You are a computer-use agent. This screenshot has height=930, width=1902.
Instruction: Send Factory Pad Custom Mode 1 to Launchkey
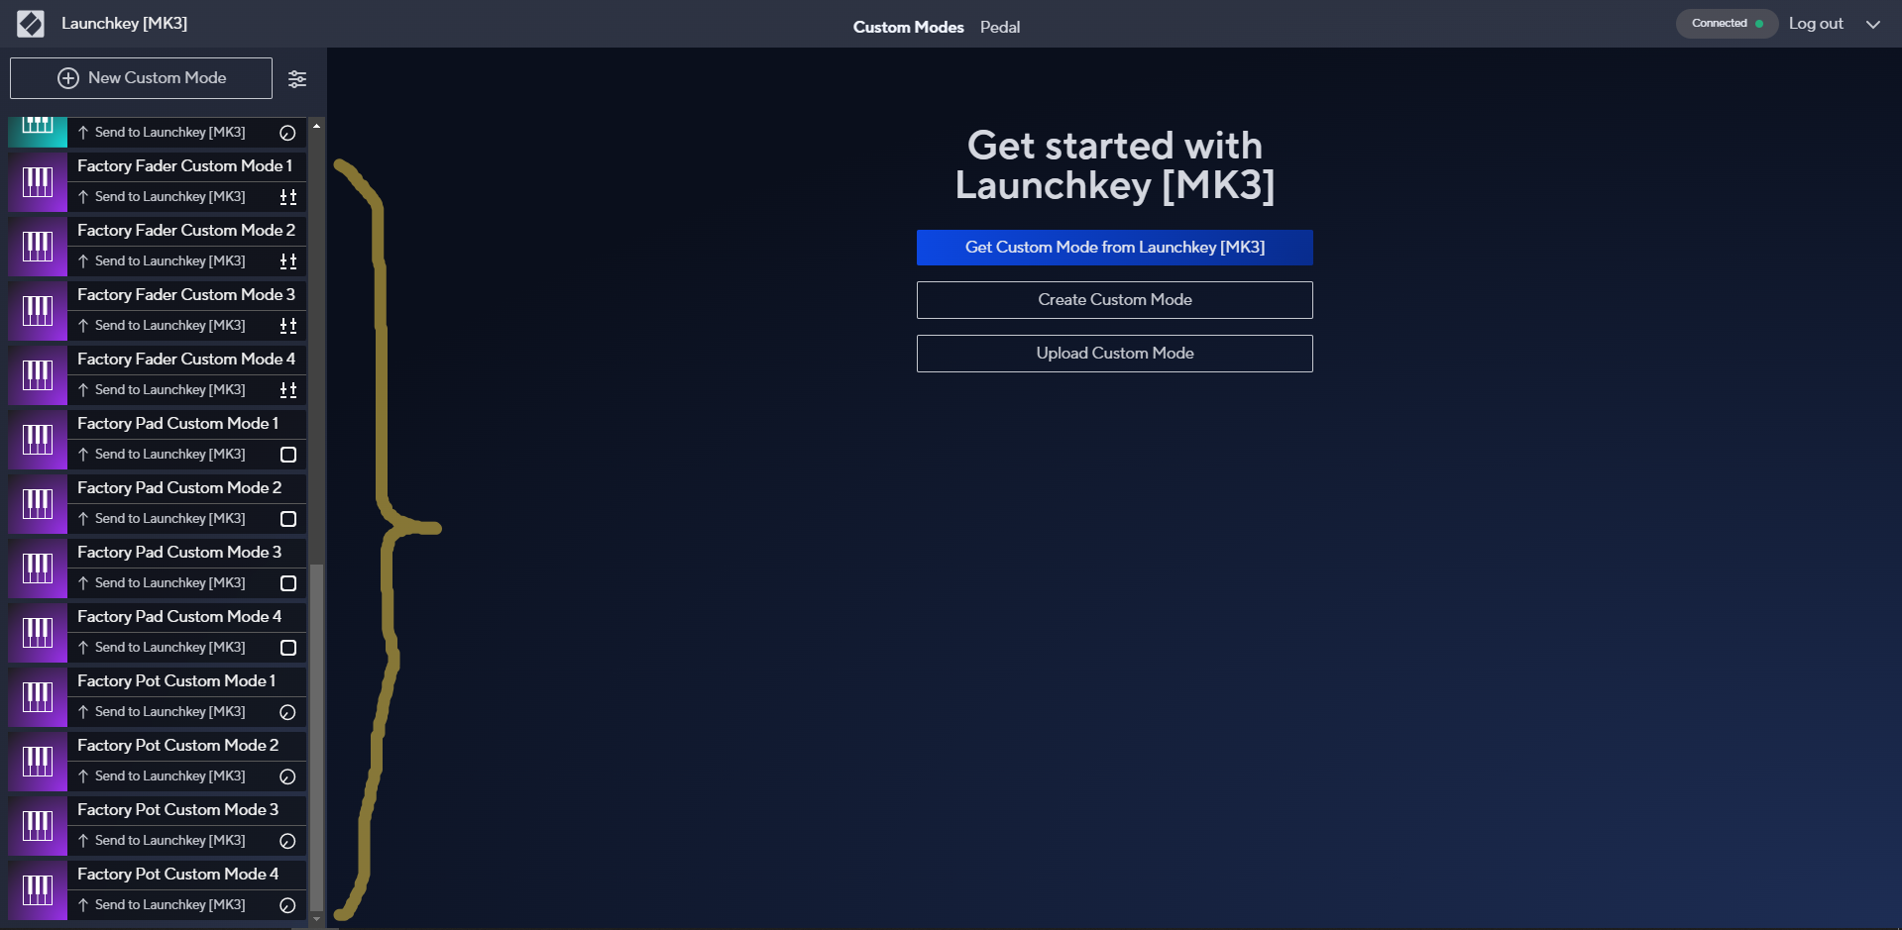[x=162, y=455]
